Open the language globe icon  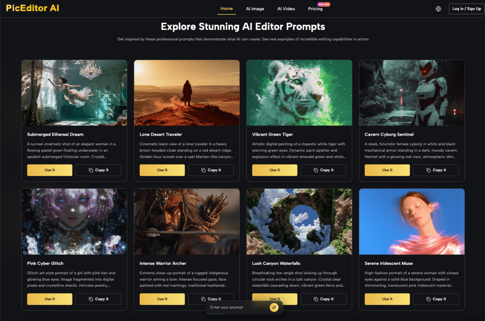[438, 9]
